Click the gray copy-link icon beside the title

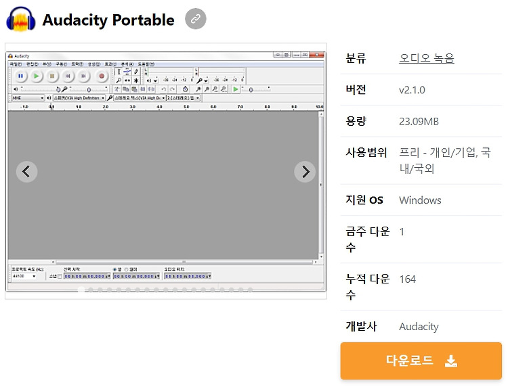point(195,19)
